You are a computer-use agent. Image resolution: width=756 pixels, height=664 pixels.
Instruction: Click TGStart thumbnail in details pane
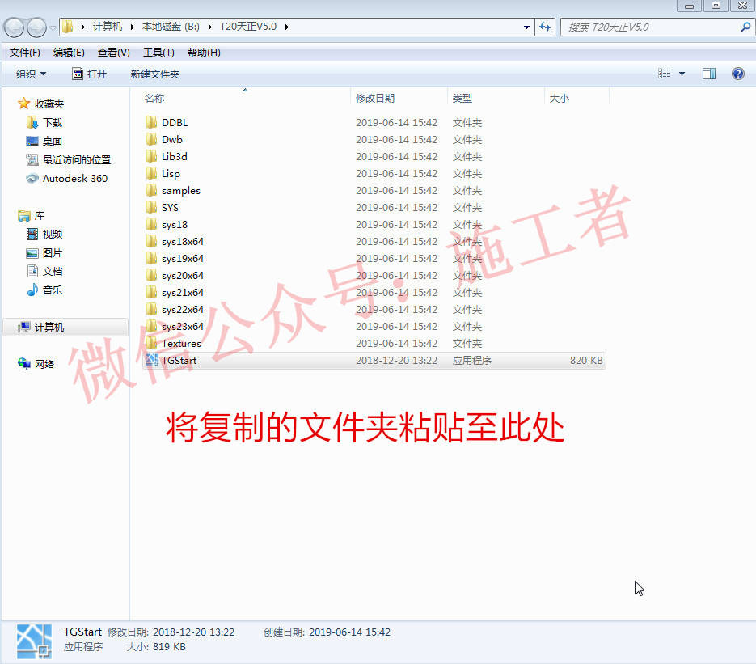pos(34,641)
